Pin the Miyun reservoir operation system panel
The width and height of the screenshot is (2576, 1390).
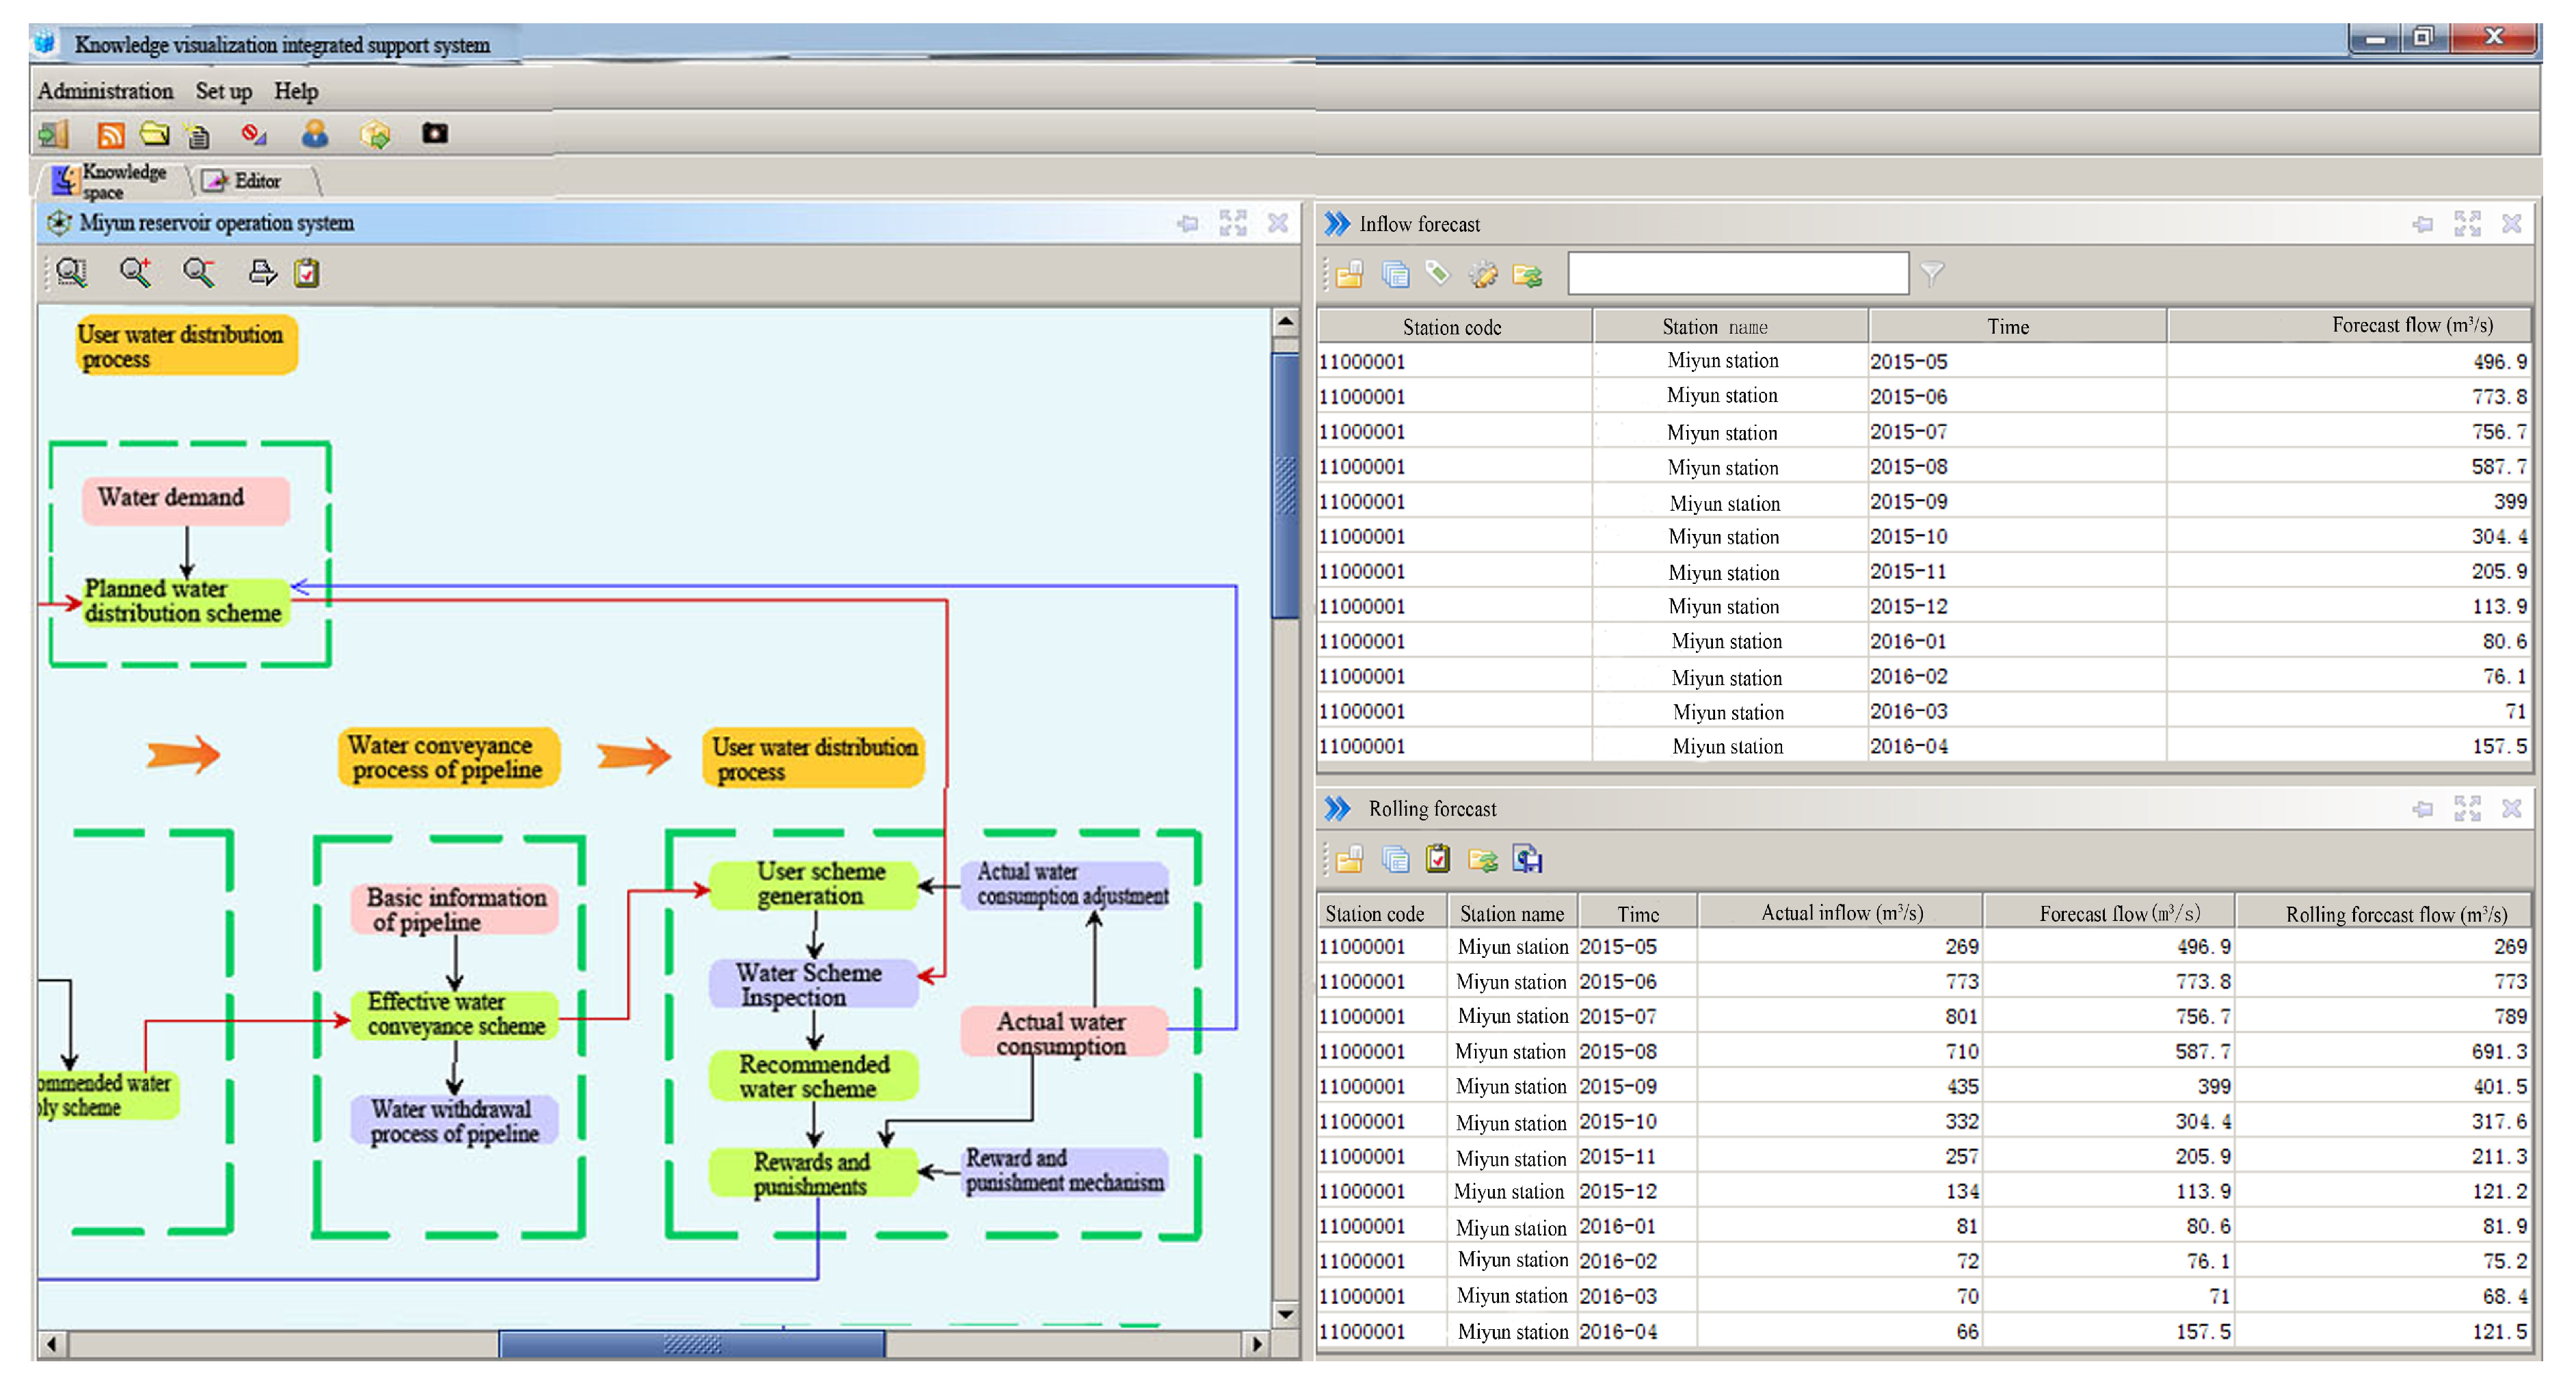pos(1187,224)
